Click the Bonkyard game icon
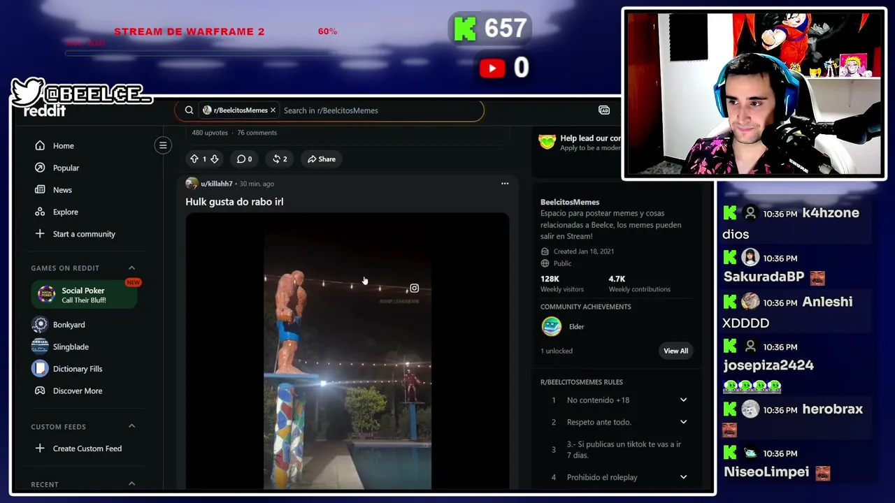Image resolution: width=895 pixels, height=503 pixels. click(40, 325)
